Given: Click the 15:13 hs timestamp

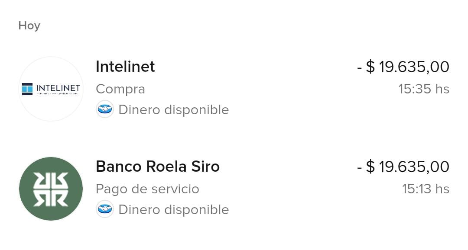Looking at the screenshot, I should pyautogui.click(x=426, y=189).
